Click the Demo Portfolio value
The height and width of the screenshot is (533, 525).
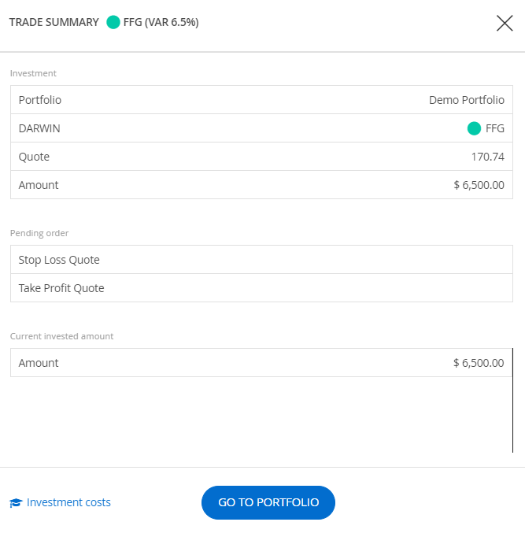[x=466, y=100]
